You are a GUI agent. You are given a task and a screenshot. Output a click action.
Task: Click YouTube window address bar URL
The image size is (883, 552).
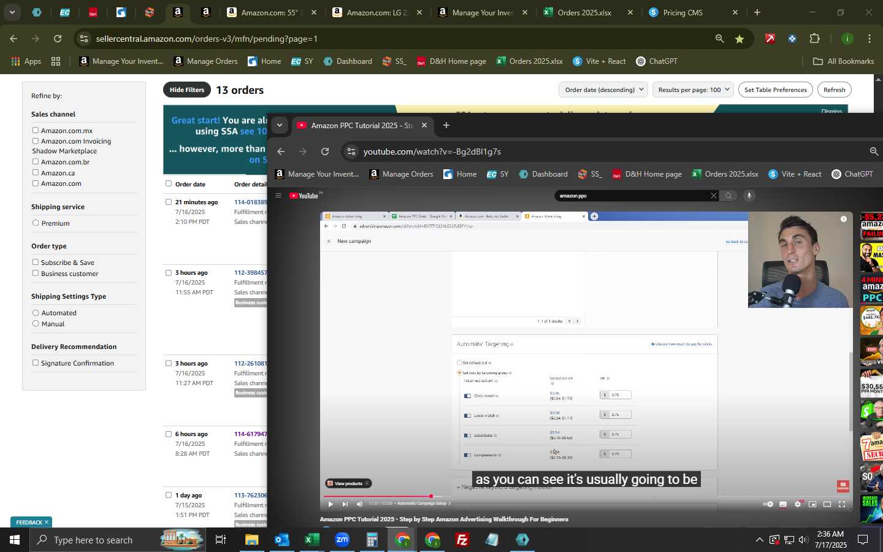pos(432,151)
